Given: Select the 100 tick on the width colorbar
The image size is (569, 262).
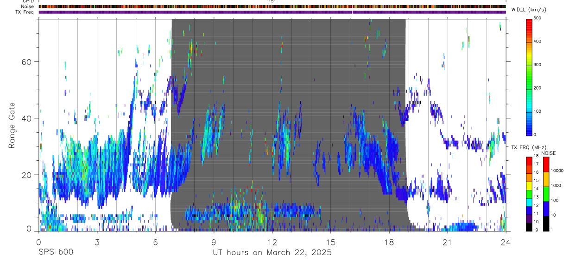Looking at the screenshot, I should coord(538,111).
